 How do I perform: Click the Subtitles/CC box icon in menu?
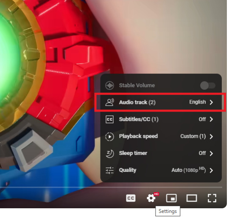109,119
